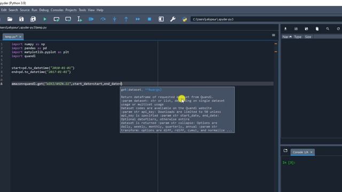Open file using the folder icon
The width and height of the screenshot is (342, 192).
coord(10,19)
